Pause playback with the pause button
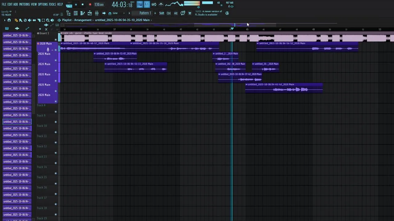This screenshot has width=394, height=221. point(76,5)
